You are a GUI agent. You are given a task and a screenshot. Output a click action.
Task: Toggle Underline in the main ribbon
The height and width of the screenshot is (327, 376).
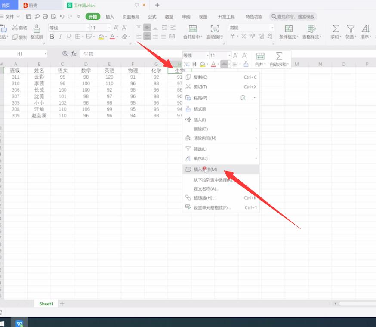(x=68, y=37)
